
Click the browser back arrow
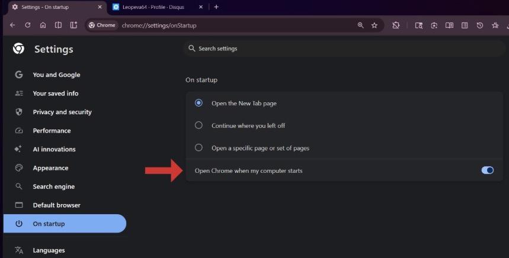tap(12, 25)
